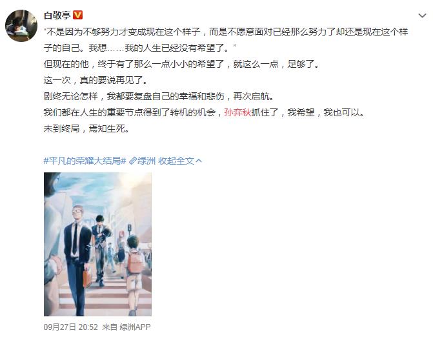Click the 09月27日 20:52 timestamp

click(71, 327)
